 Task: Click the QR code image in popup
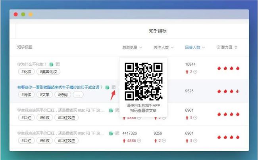pos(143,82)
